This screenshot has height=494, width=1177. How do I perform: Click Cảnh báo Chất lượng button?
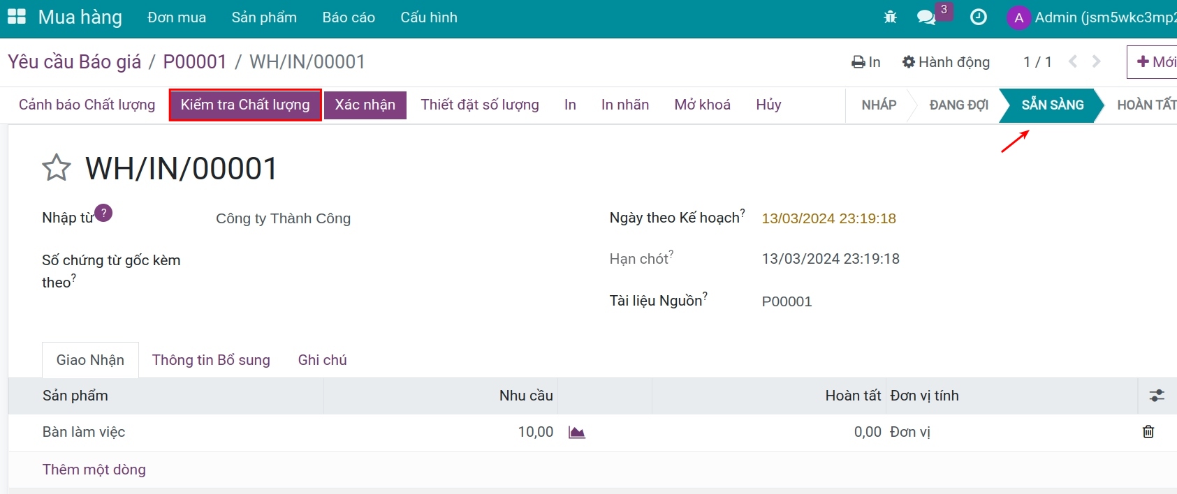pyautogui.click(x=87, y=105)
